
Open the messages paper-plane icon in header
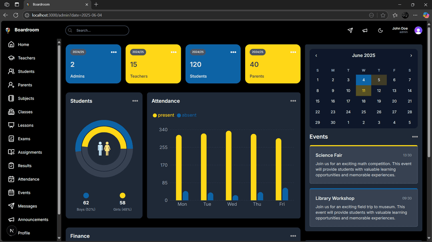[350, 30]
